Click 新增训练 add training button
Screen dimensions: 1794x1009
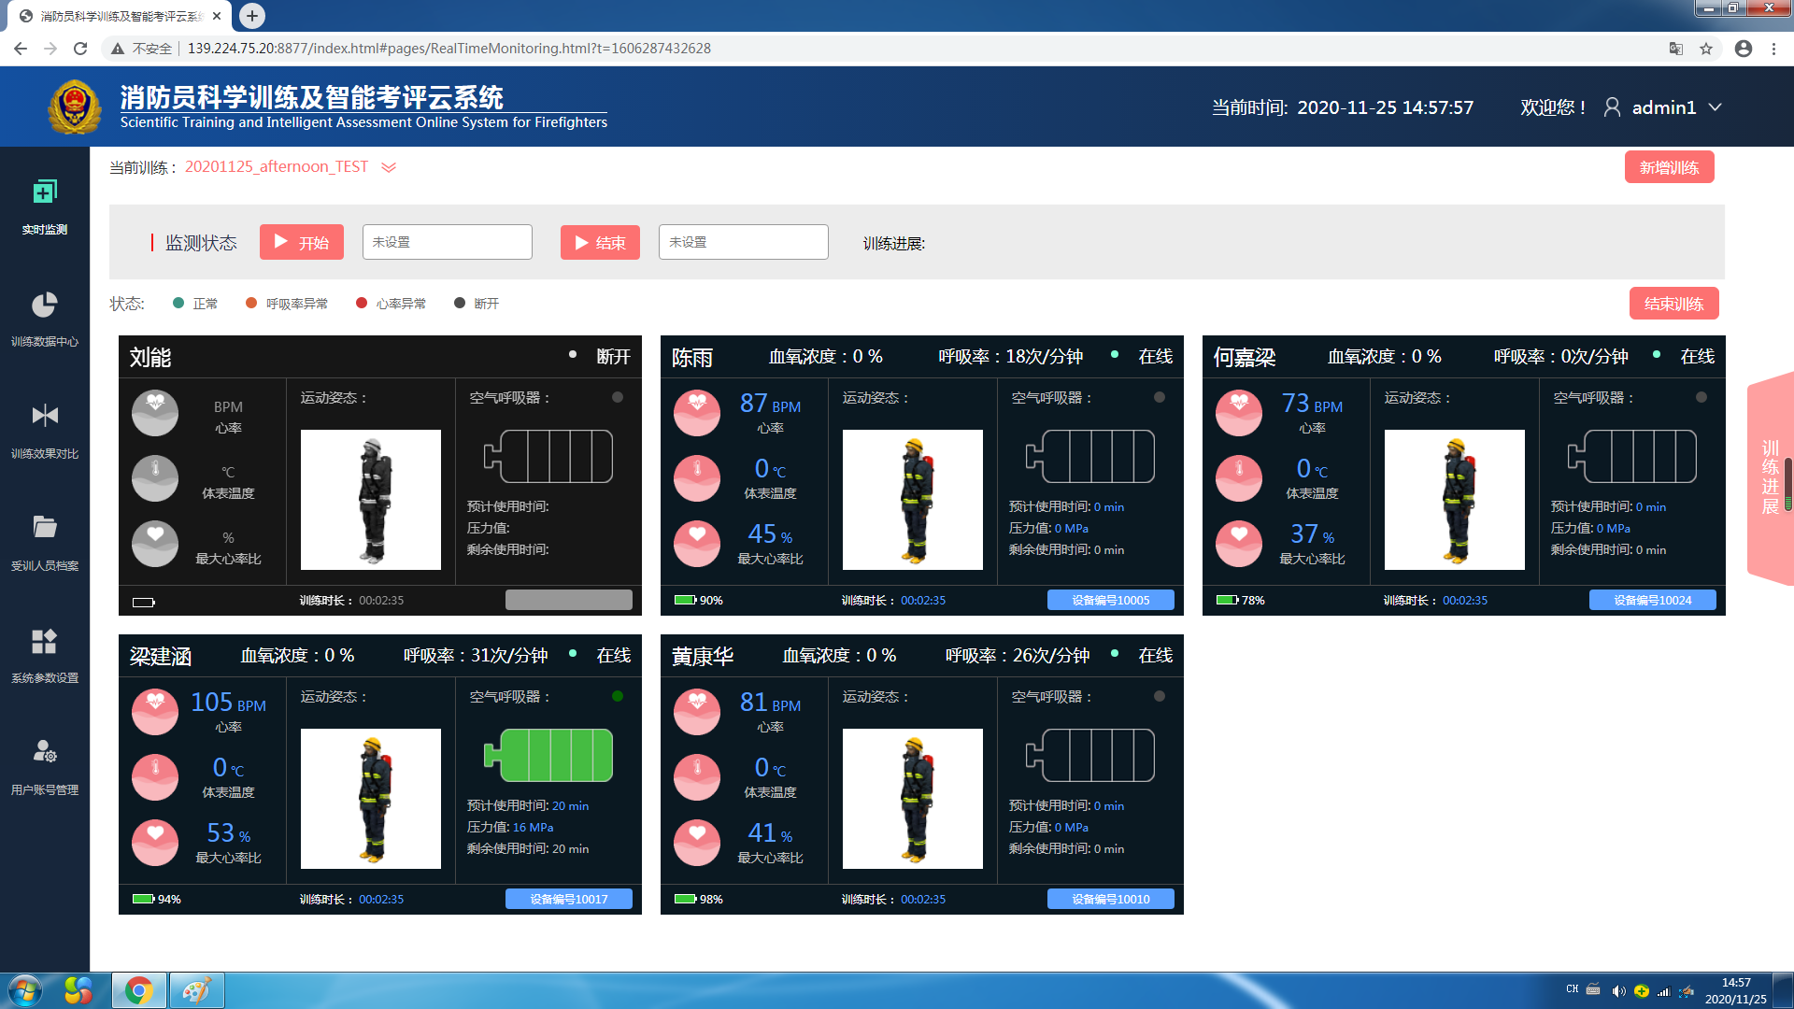tap(1669, 167)
